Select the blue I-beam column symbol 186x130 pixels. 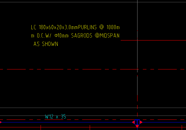pos(137,122)
